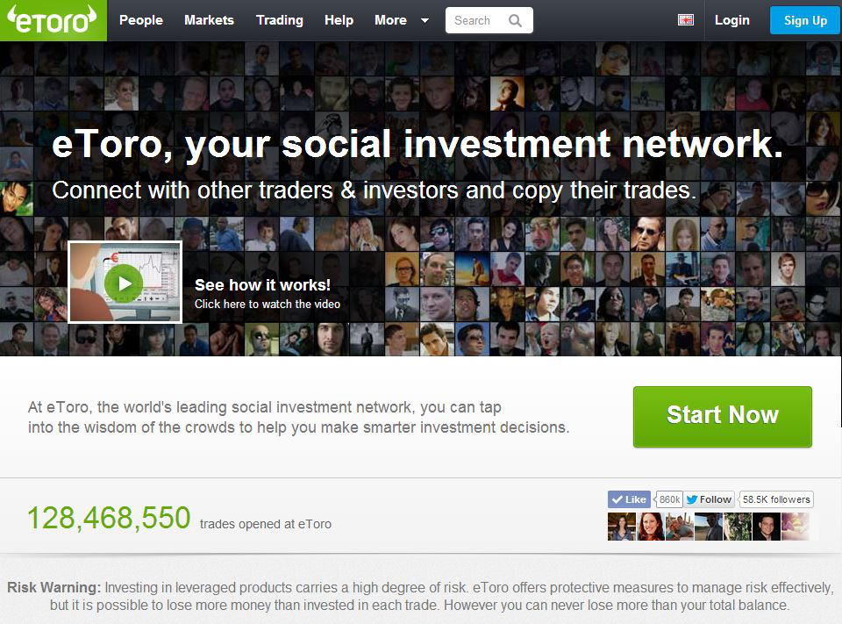842x624 pixels.
Task: Open the 58.5K followers count
Action: (776, 499)
